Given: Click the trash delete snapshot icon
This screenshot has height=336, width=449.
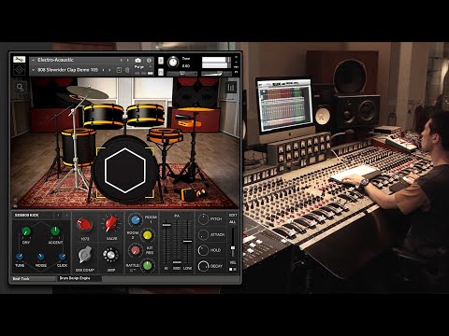Looking at the screenshot, I should 127,70.
